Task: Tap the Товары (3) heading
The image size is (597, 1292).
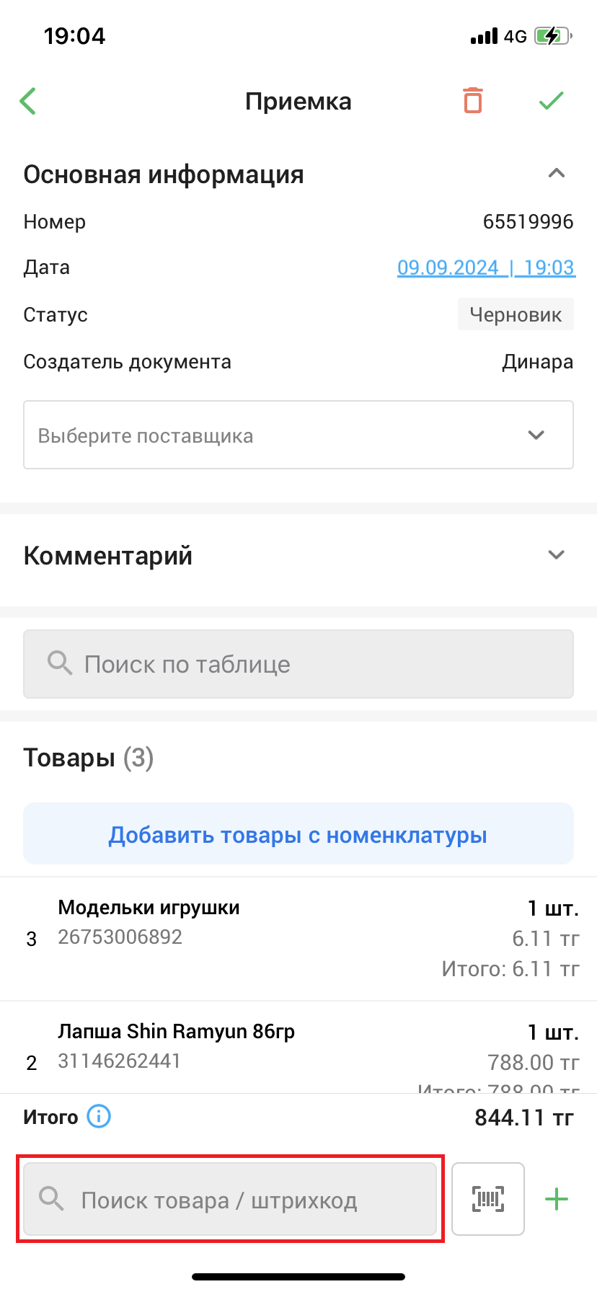Action: click(x=89, y=758)
